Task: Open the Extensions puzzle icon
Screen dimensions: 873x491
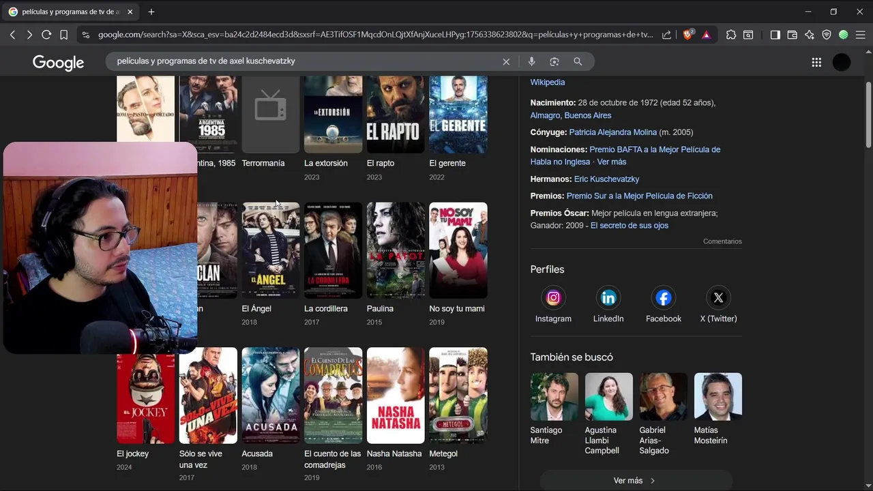Action: click(x=731, y=35)
